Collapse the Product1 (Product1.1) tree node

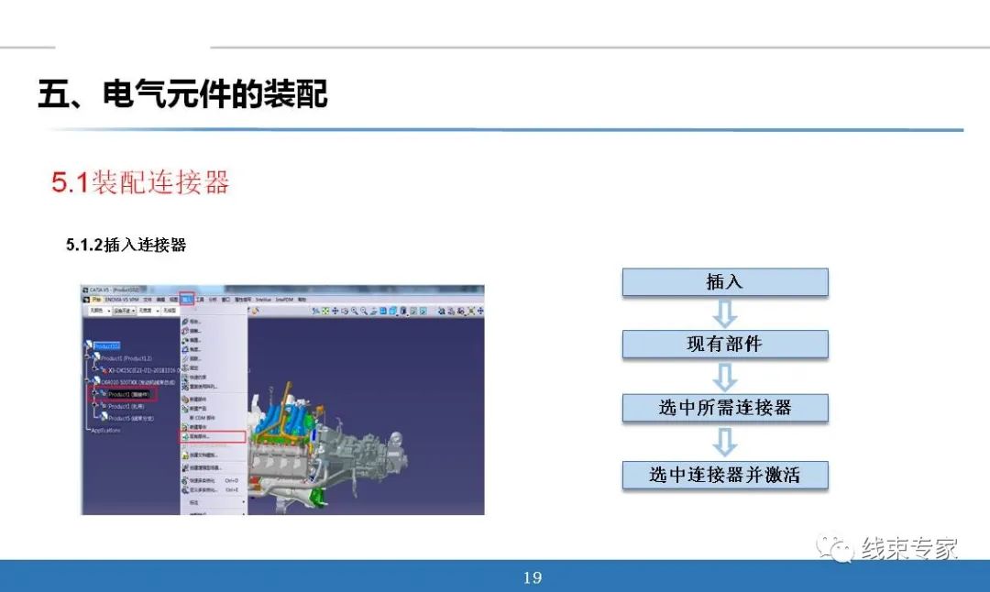[x=87, y=358]
